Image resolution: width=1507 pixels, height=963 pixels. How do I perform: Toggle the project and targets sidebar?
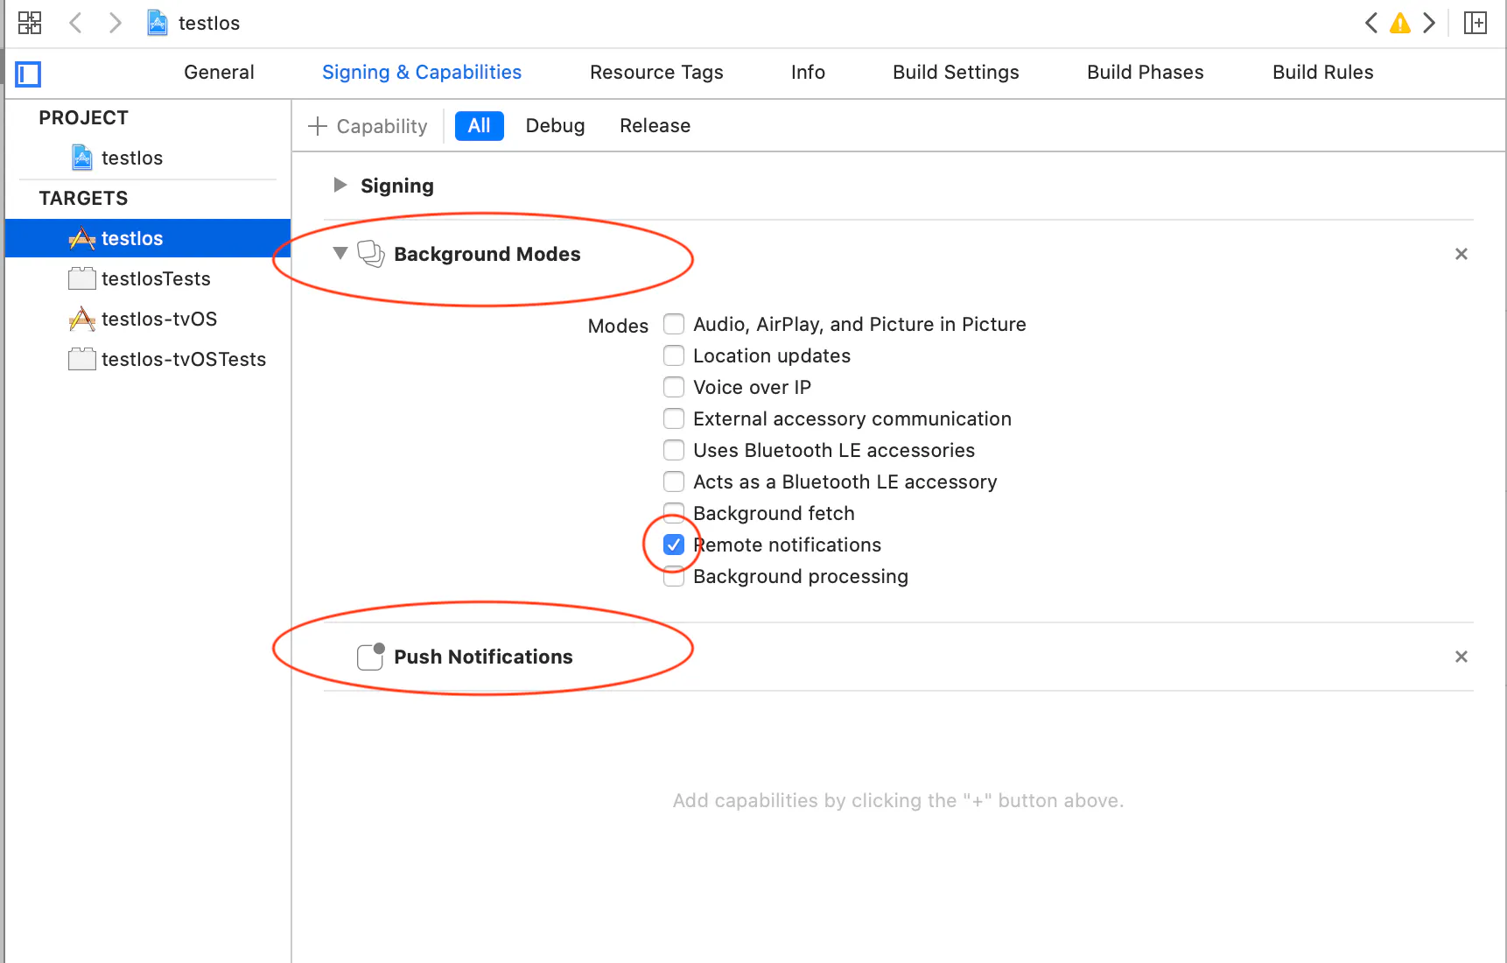pyautogui.click(x=28, y=74)
